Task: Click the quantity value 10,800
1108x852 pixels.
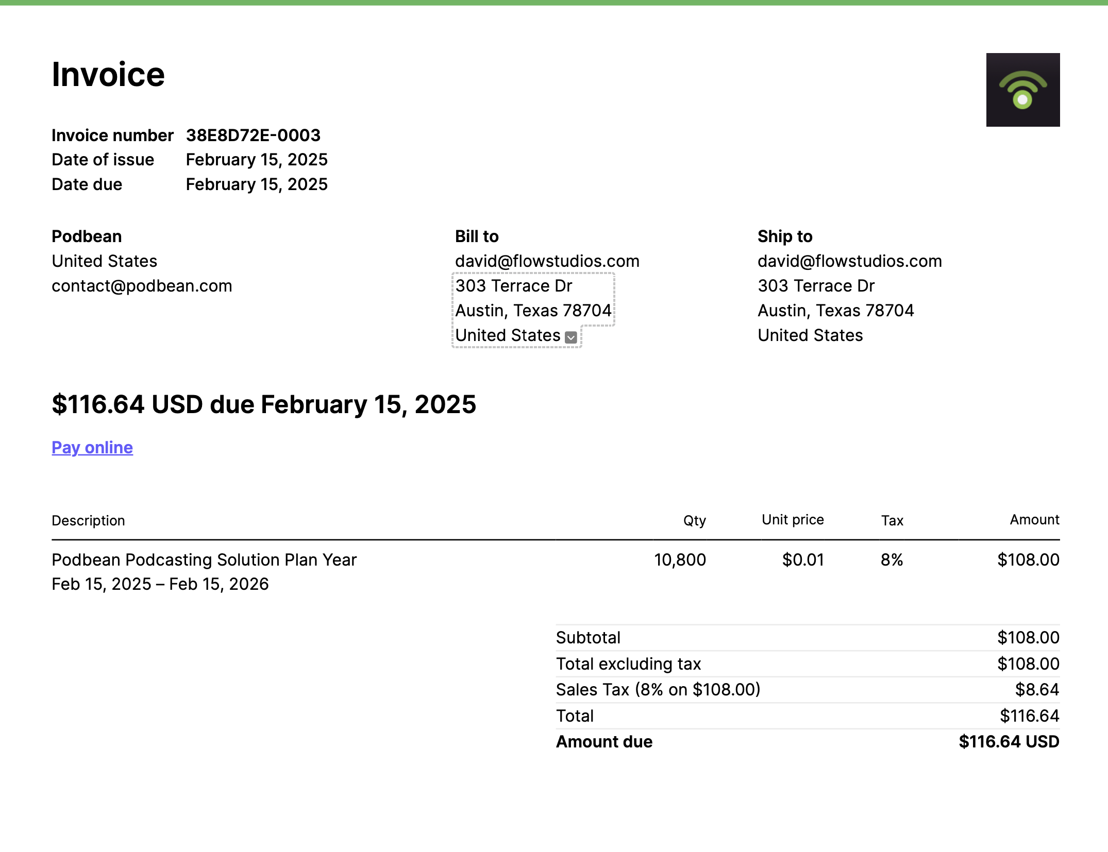Action: pos(680,560)
